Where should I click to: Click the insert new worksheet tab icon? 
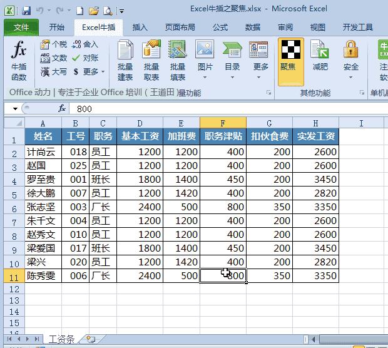pos(91,339)
